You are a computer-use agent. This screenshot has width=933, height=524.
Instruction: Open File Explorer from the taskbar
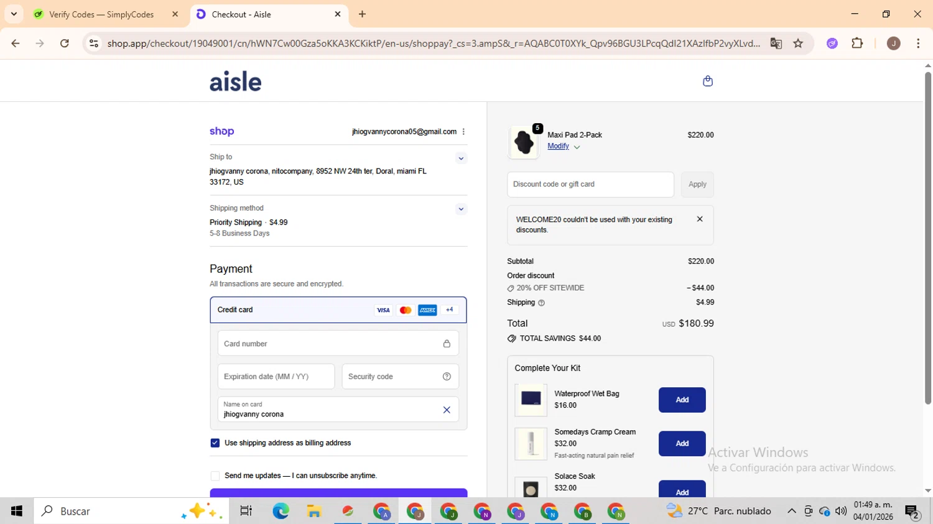[x=314, y=511]
